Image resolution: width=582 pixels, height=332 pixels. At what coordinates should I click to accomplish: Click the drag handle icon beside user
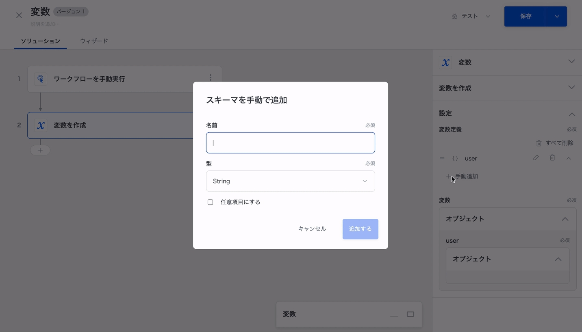pos(442,158)
